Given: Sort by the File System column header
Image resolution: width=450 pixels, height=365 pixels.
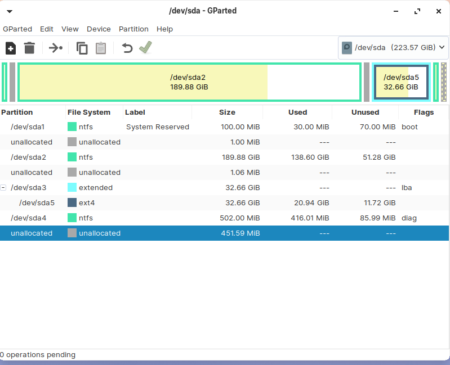Looking at the screenshot, I should click(95, 112).
